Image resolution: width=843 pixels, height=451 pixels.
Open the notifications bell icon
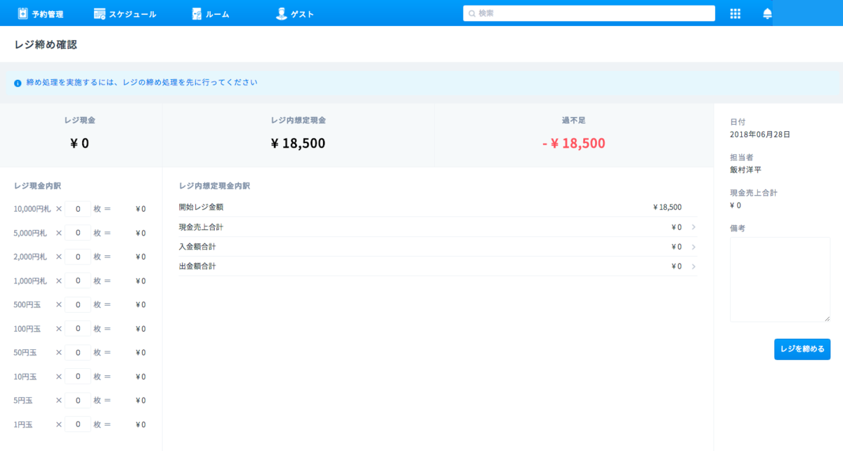pos(766,13)
